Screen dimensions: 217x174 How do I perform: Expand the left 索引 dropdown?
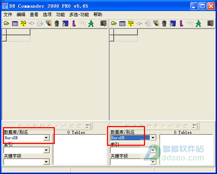click(46, 150)
